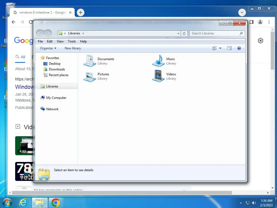
Task: Refresh the Libraries folder view
Action: 184,33
